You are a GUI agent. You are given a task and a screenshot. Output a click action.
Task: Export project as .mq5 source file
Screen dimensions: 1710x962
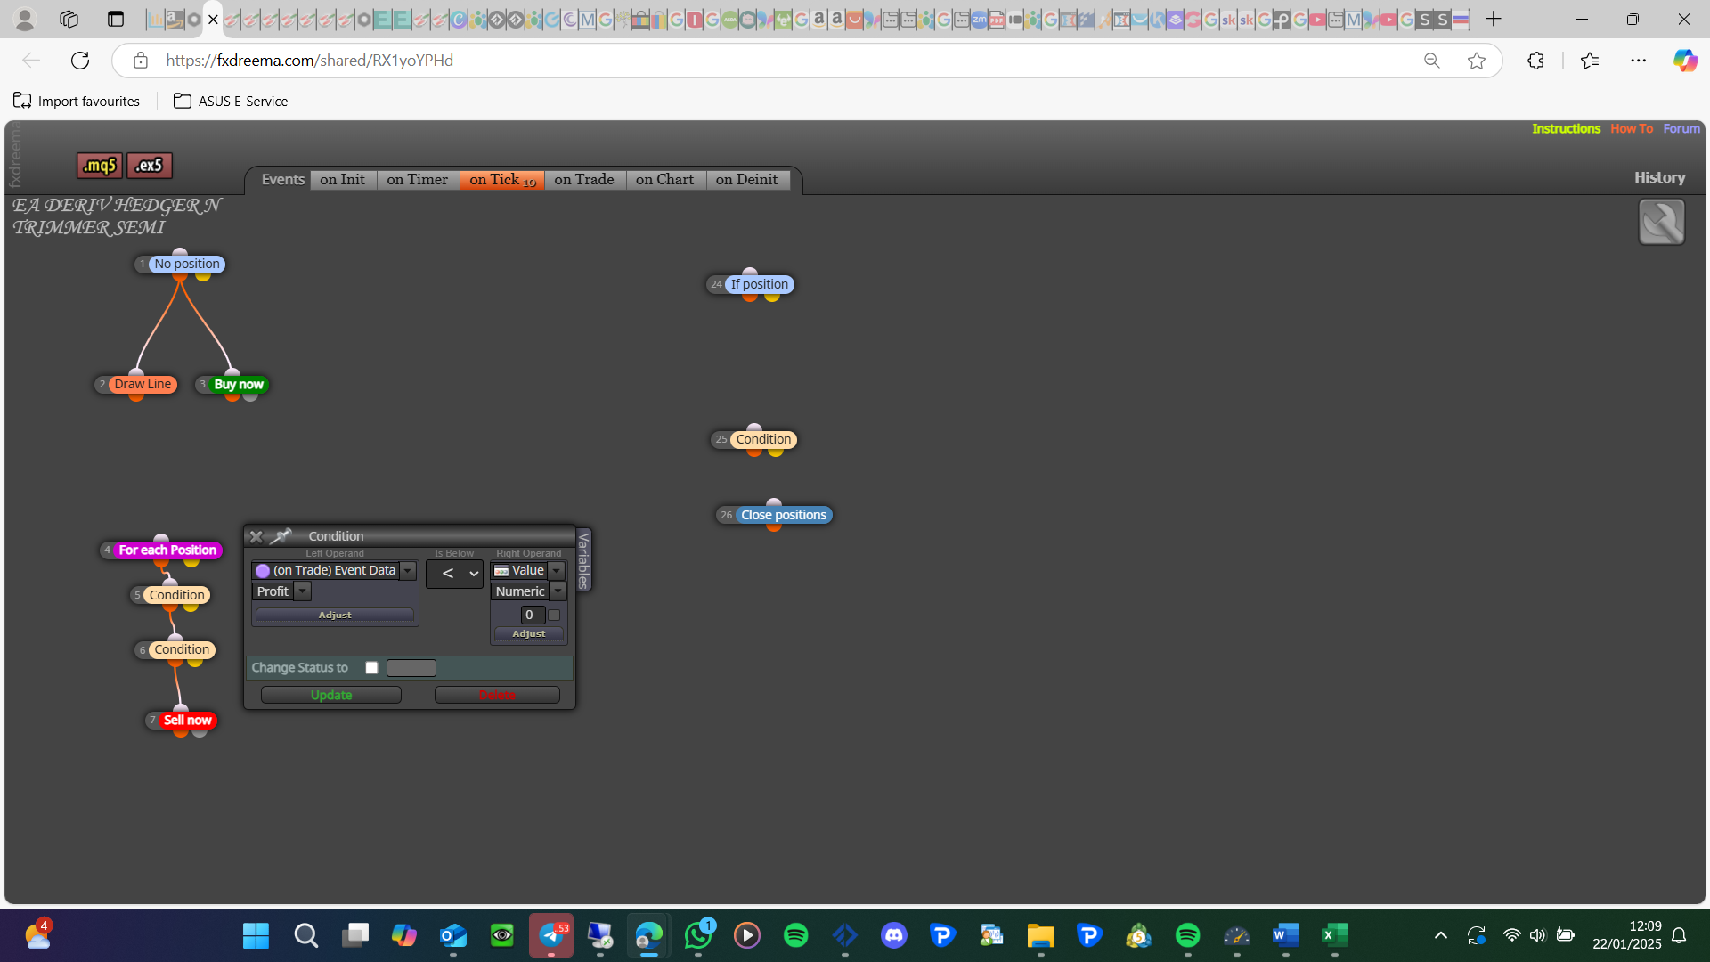(99, 166)
